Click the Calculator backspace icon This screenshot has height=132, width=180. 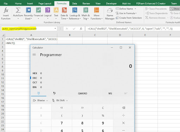tap(123, 108)
